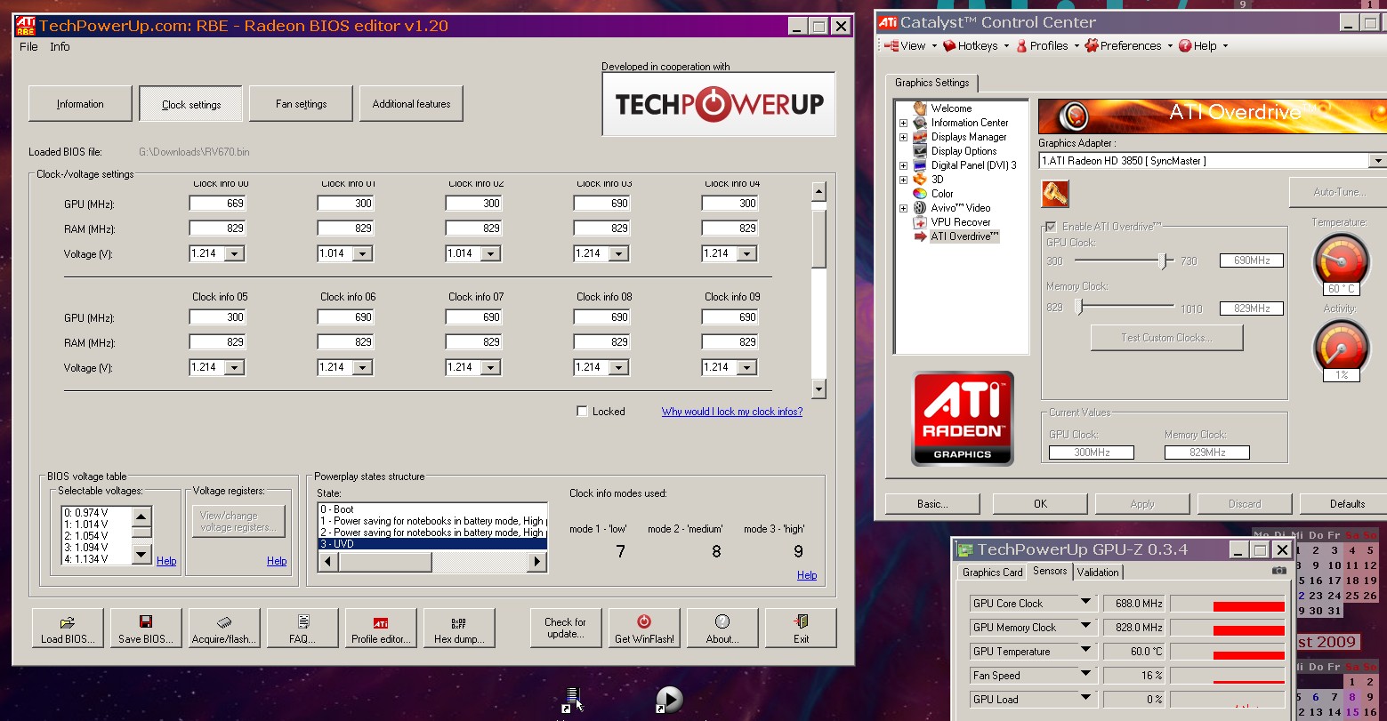The height and width of the screenshot is (721, 1387).
Task: Open the Hex dump tool
Action: point(459,628)
